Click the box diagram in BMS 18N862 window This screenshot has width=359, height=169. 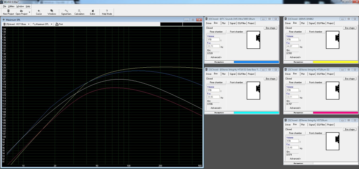(333, 40)
